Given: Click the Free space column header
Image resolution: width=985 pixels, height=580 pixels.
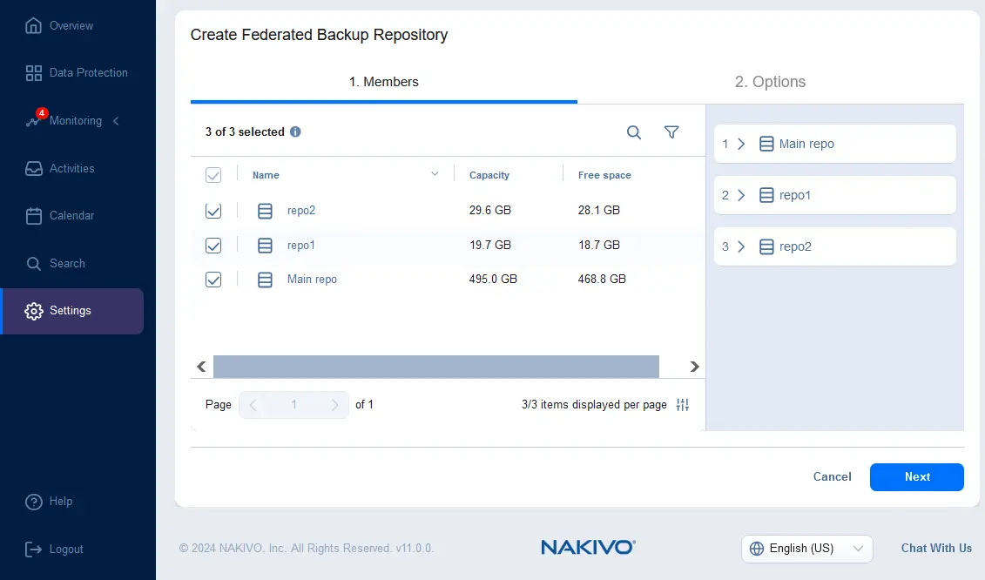Looking at the screenshot, I should point(604,175).
